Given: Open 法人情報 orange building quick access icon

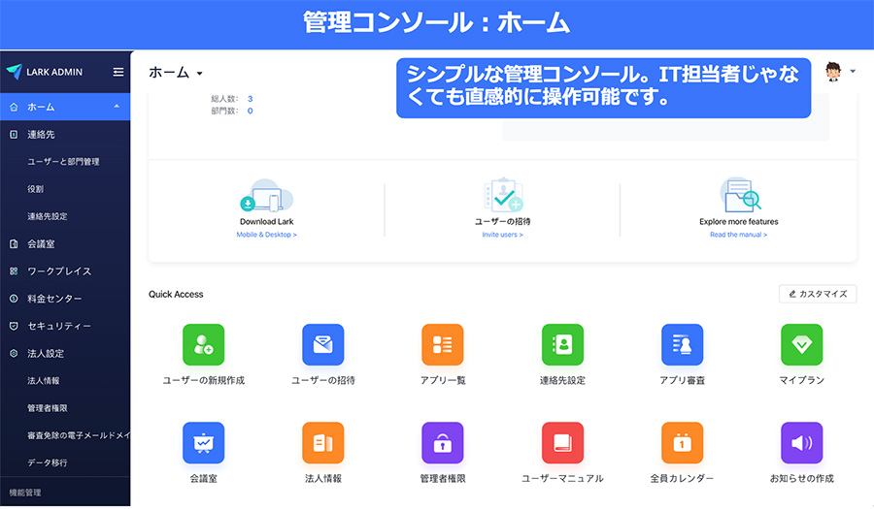Looking at the screenshot, I should coord(323,443).
